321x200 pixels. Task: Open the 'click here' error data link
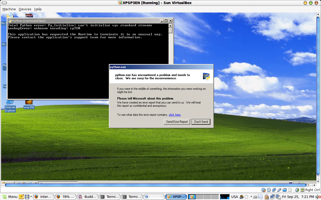[175, 115]
